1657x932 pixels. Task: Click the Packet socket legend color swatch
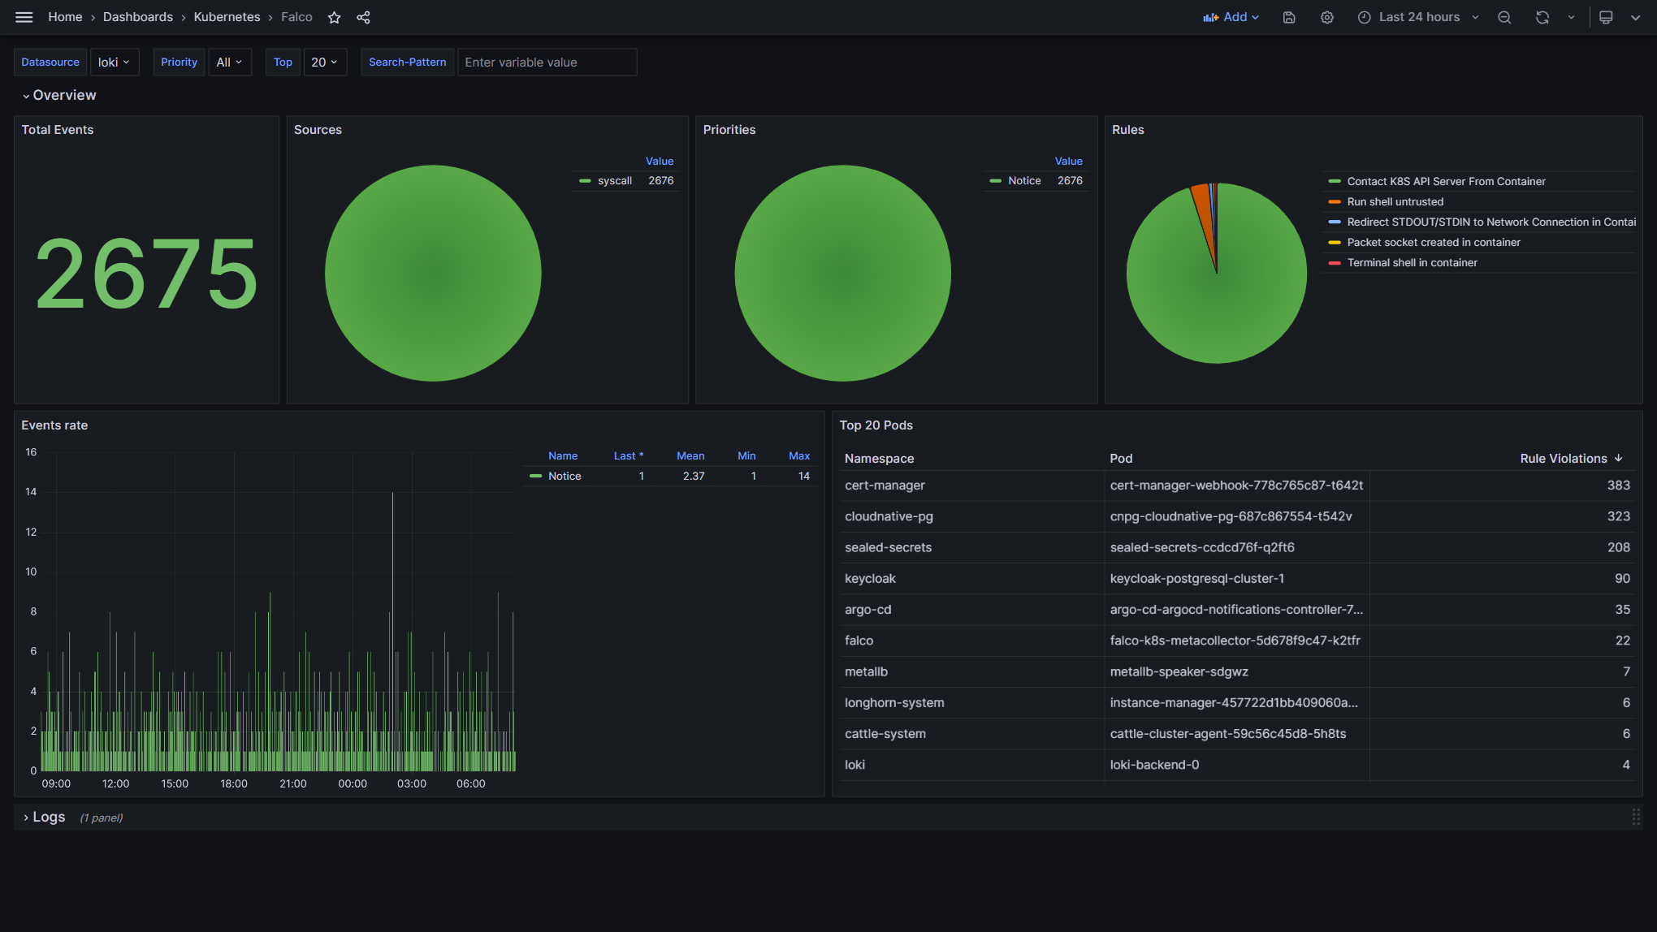click(x=1334, y=243)
